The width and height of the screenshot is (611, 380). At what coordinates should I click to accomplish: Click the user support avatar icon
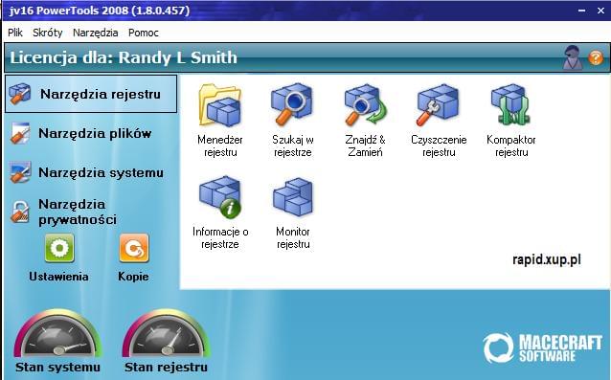pos(573,57)
